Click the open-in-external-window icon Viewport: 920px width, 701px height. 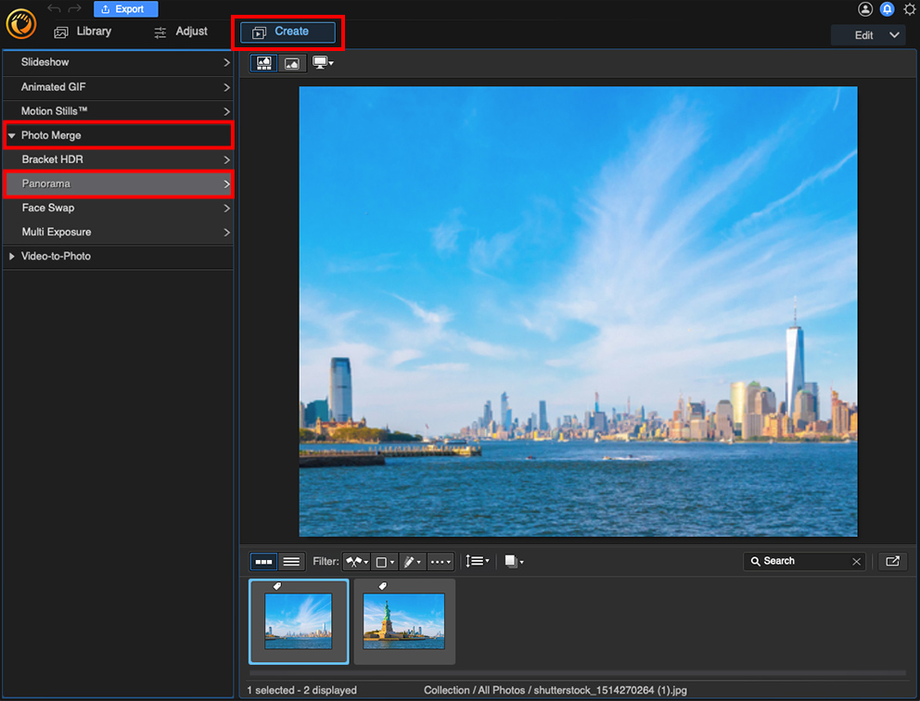tap(892, 561)
